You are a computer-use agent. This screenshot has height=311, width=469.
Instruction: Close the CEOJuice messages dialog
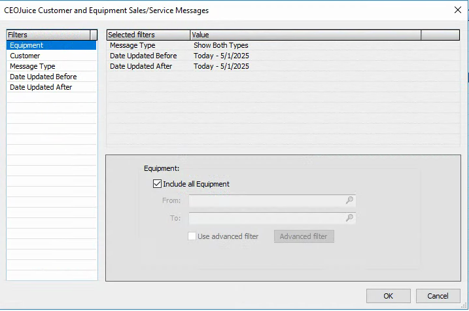coord(458,10)
